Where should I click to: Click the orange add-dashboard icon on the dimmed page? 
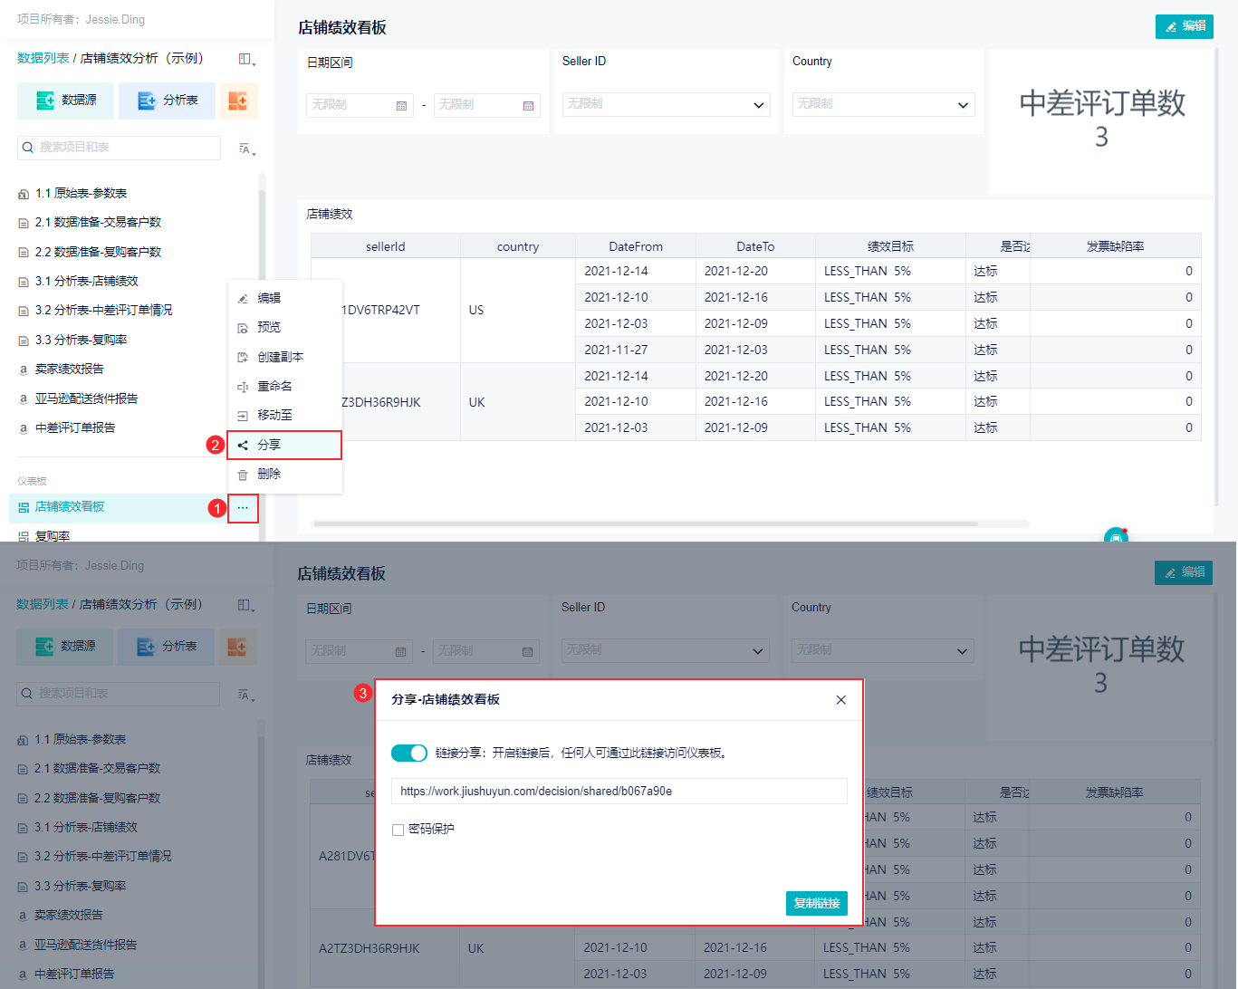coord(237,647)
